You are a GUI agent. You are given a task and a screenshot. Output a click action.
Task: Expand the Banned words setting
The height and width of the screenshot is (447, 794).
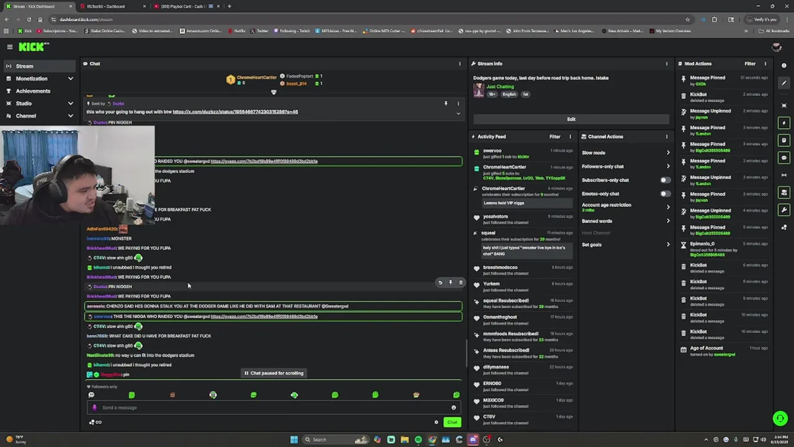[626, 221]
